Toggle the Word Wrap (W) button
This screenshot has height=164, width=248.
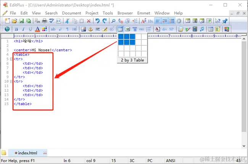158,21
